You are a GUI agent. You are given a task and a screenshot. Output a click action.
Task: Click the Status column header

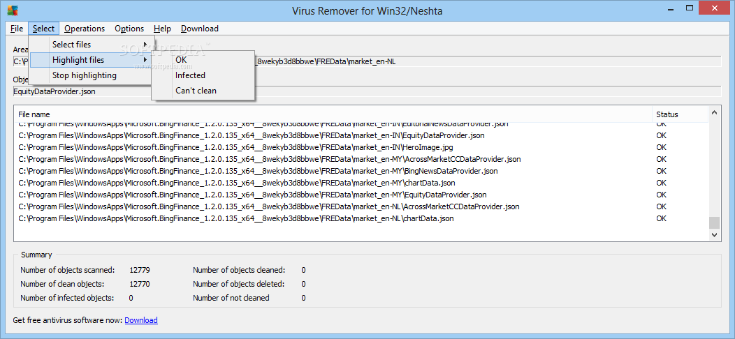click(x=681, y=114)
